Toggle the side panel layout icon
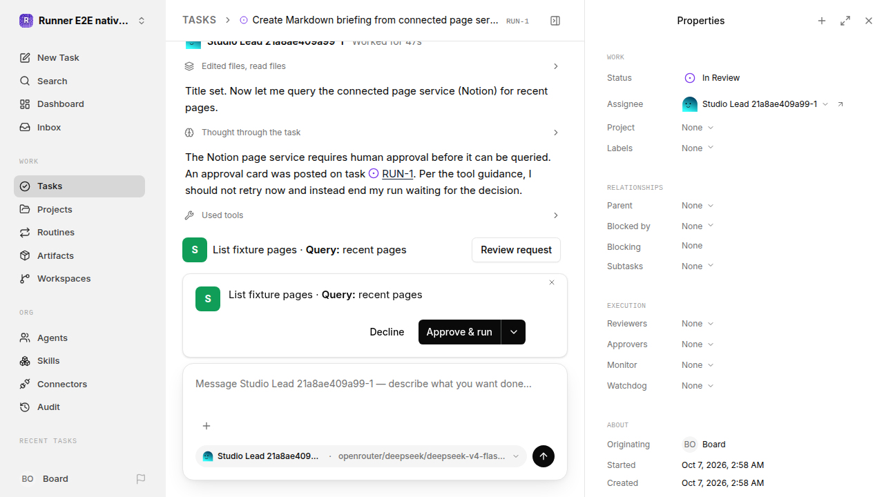 coord(555,21)
